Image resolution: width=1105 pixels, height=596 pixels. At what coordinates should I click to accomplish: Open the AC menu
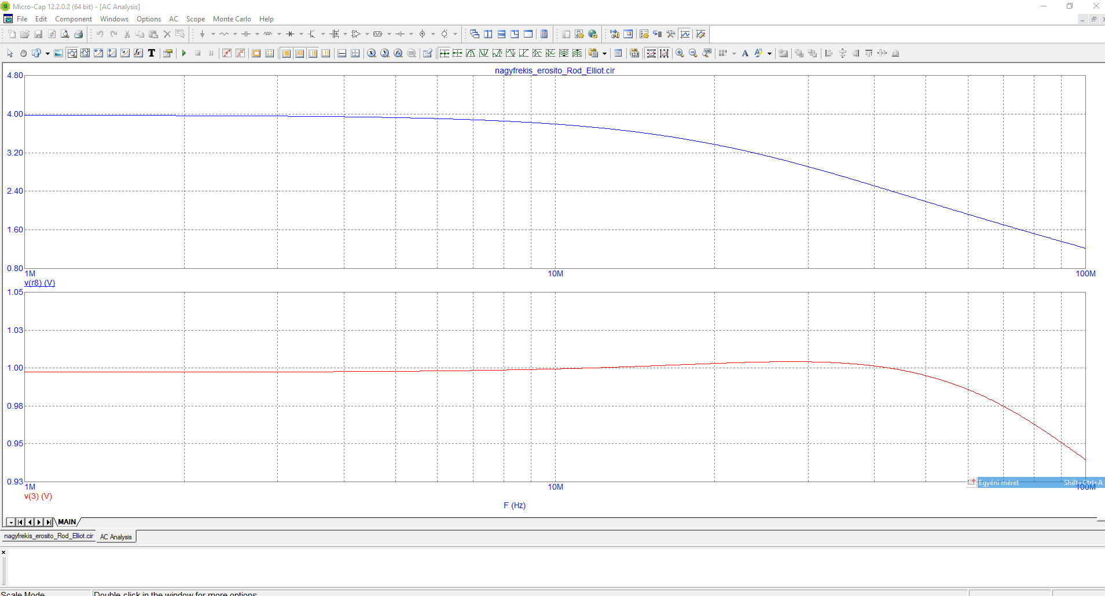(x=174, y=19)
